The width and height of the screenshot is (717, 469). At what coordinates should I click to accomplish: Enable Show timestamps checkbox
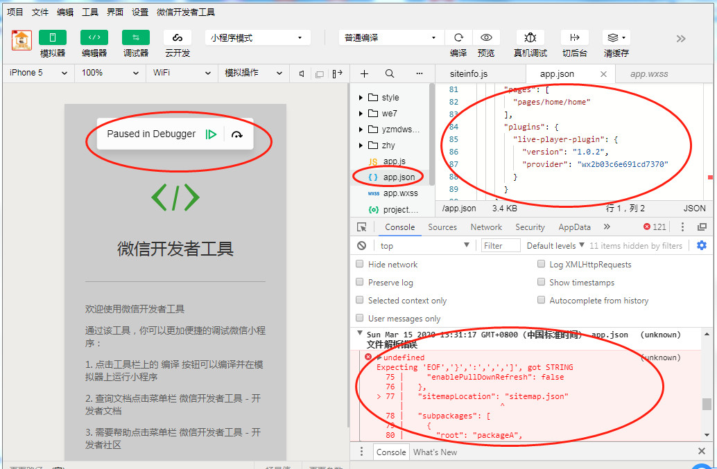point(542,282)
